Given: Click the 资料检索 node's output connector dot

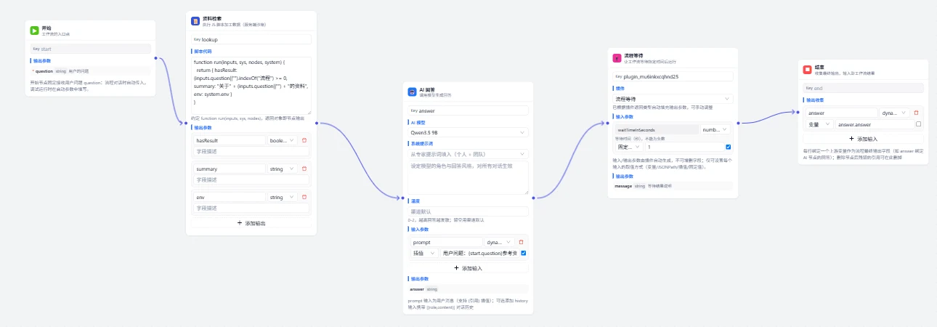Looking at the screenshot, I should click(317, 123).
